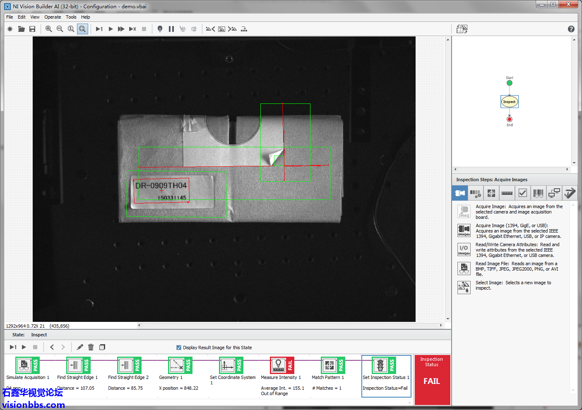Click the Read Image File step icon
Image resolution: width=582 pixels, height=410 pixels.
pos(464,269)
